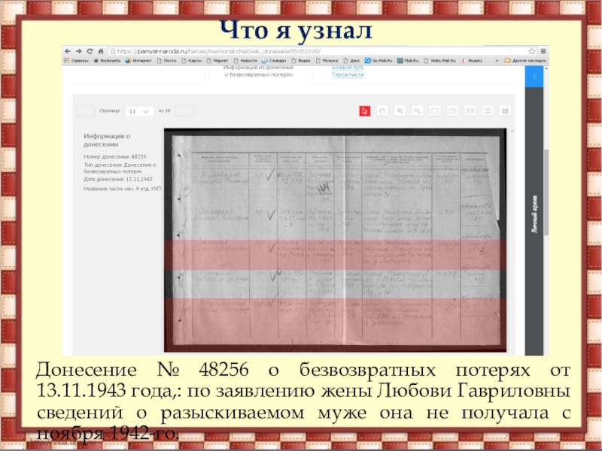Screen dimensions: 602x451
Task: Open the Интернет bookmark
Action: (x=138, y=61)
